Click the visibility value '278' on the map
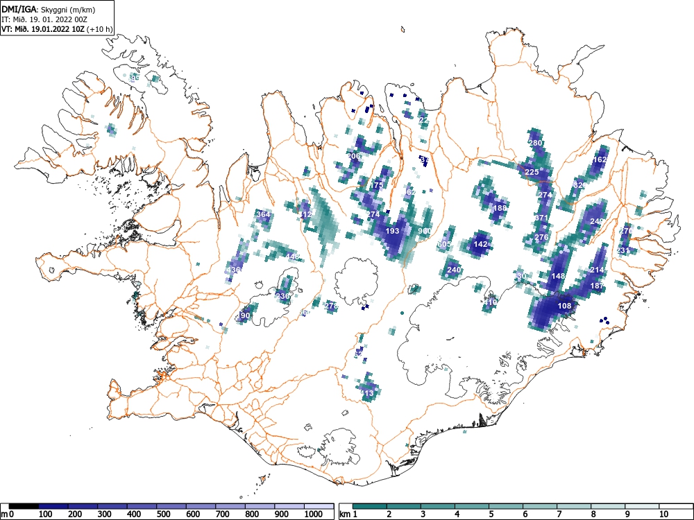694x520 pixels. pyautogui.click(x=331, y=306)
